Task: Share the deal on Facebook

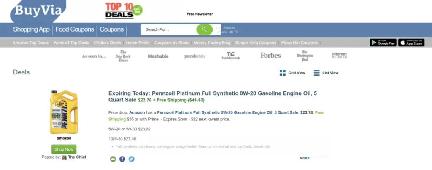Action: coord(122,159)
